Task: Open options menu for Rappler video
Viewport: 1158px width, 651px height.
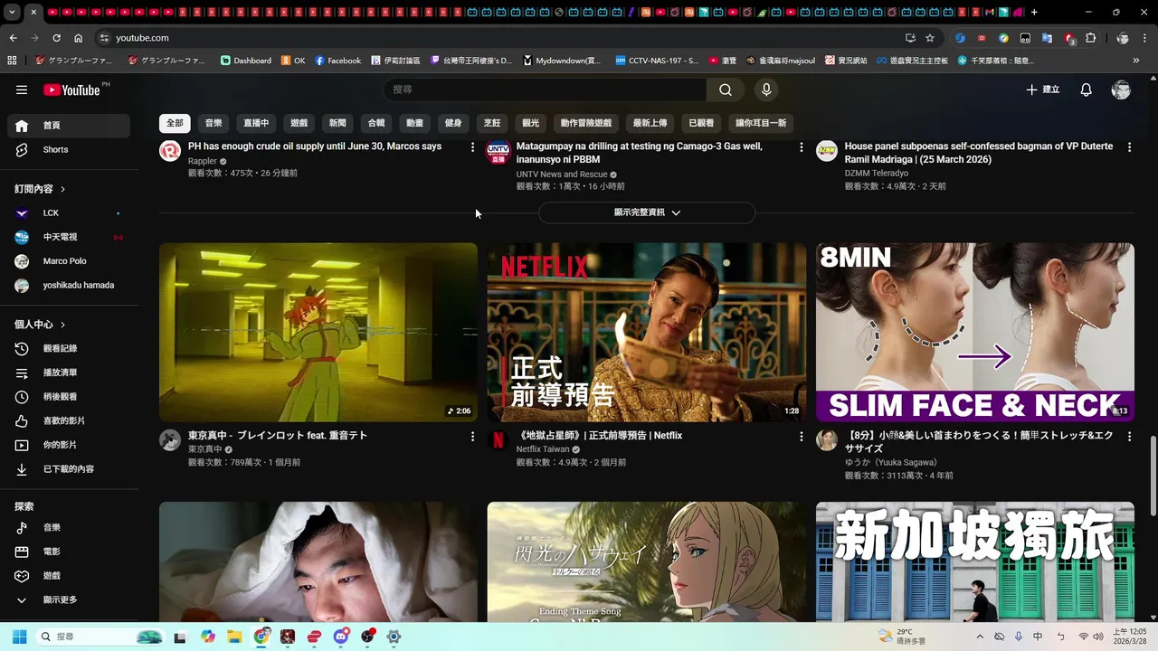Action: pyautogui.click(x=472, y=146)
